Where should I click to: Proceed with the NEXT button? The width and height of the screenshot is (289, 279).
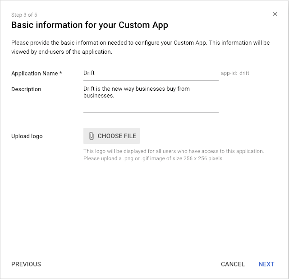[266, 264]
